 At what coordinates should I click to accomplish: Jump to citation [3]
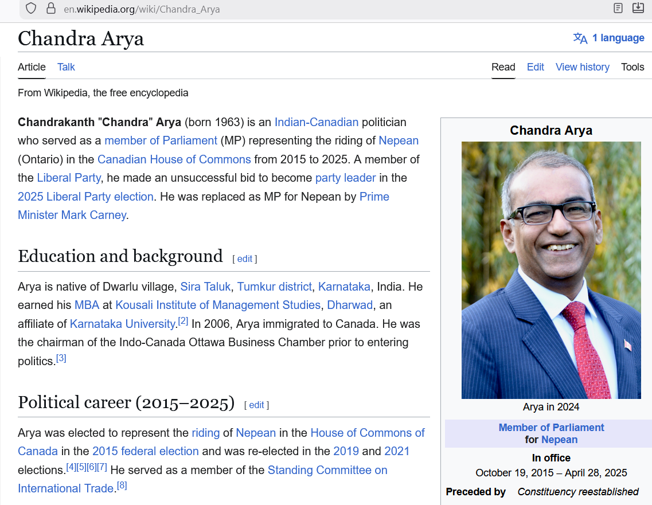(x=61, y=358)
